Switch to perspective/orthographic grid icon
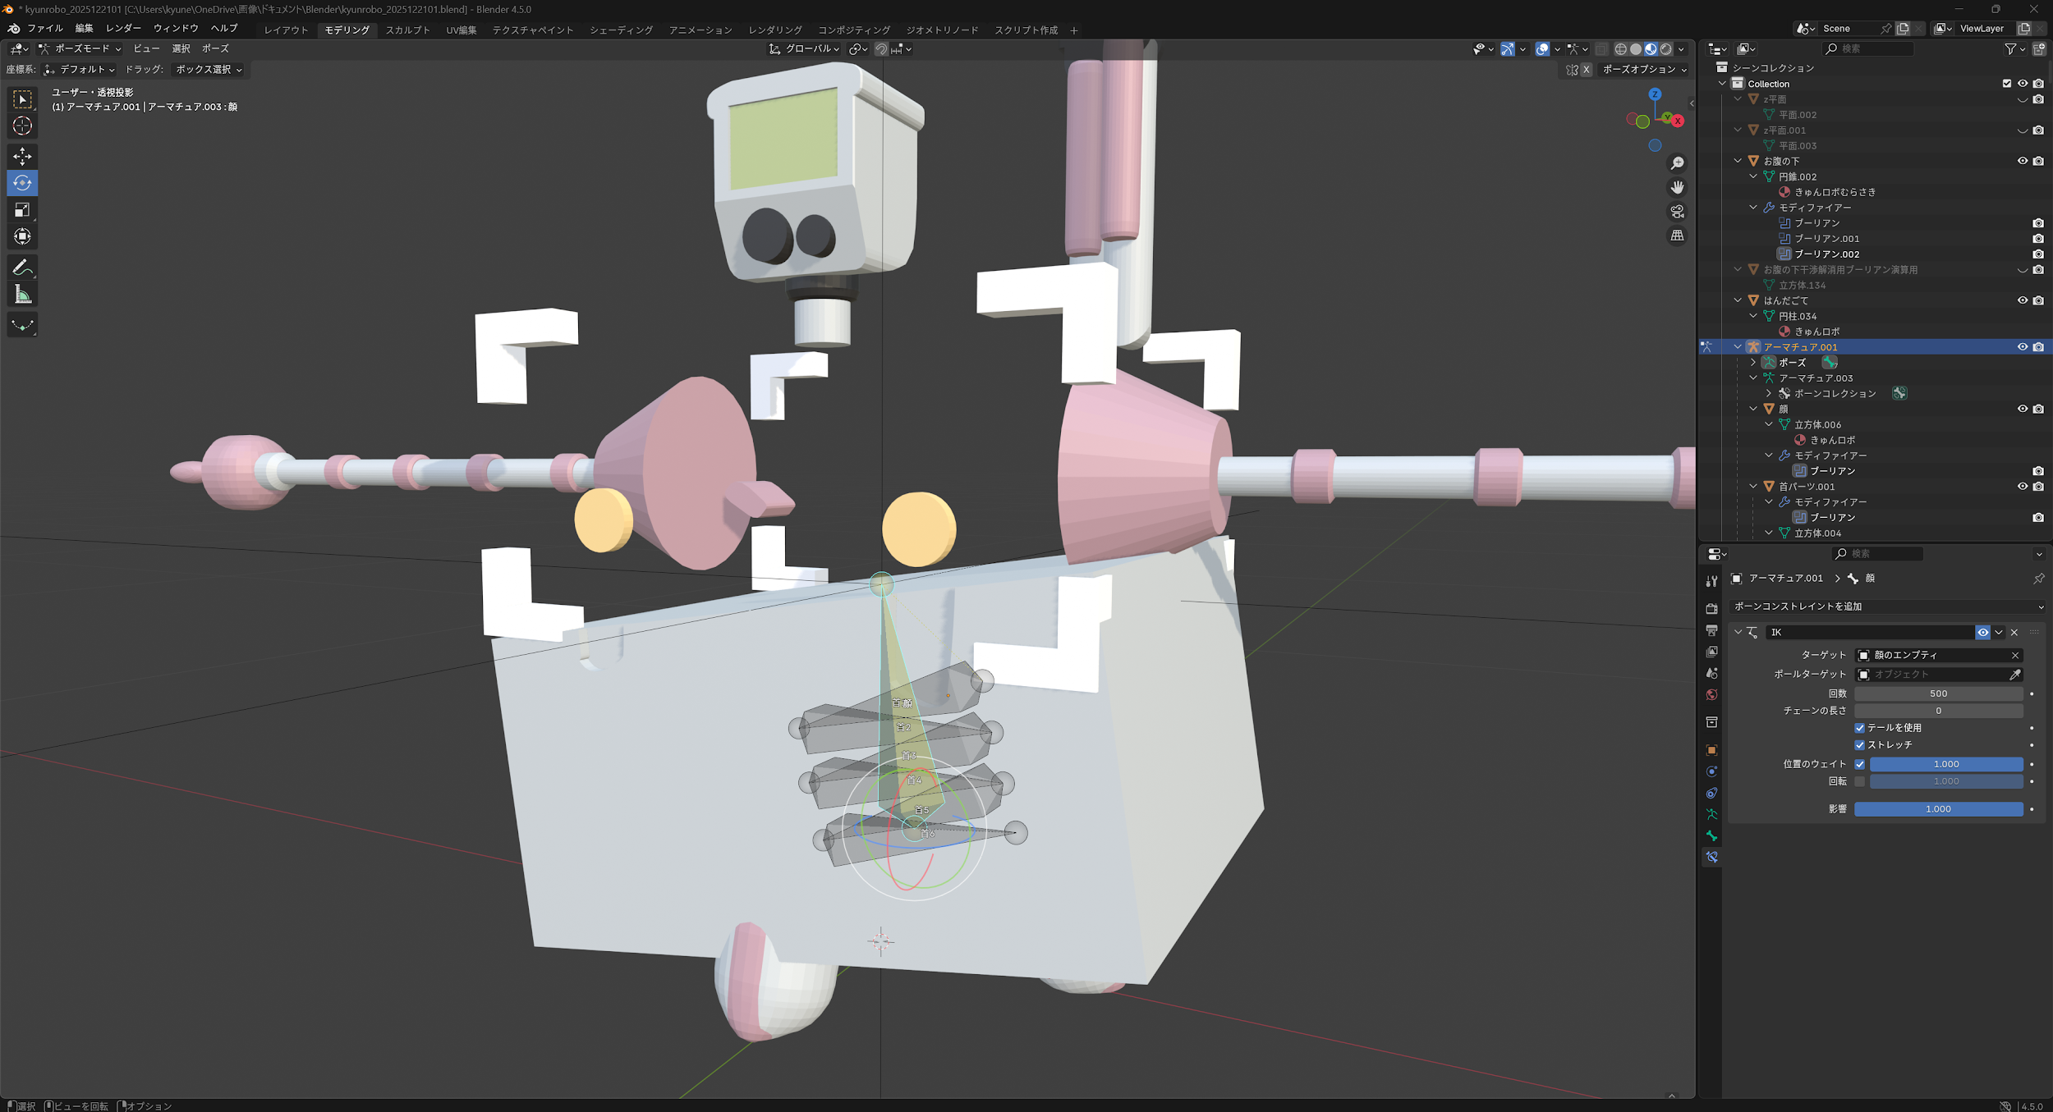Viewport: 2053px width, 1112px height. [x=1677, y=236]
